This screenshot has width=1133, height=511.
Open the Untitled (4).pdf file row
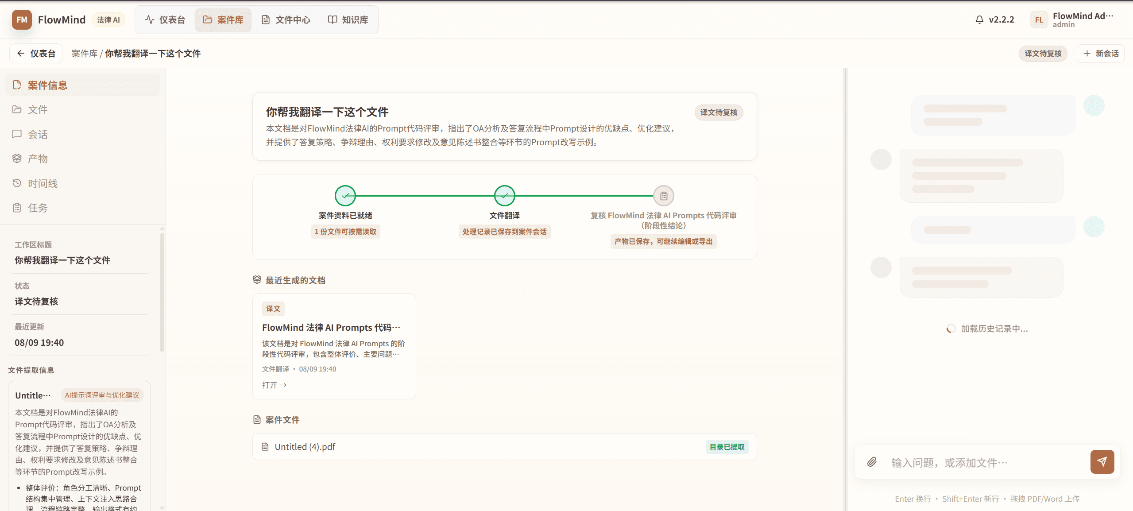pyautogui.click(x=504, y=447)
